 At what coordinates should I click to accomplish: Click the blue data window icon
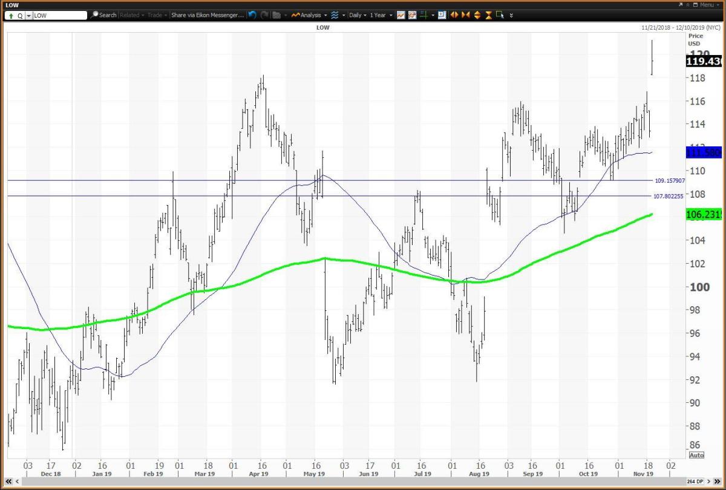click(442, 15)
